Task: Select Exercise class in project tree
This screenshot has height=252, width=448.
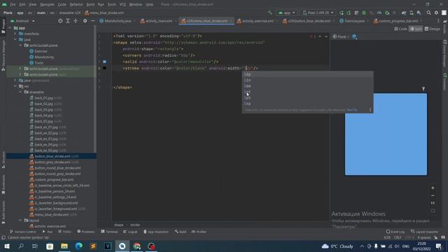Action: pos(41,51)
